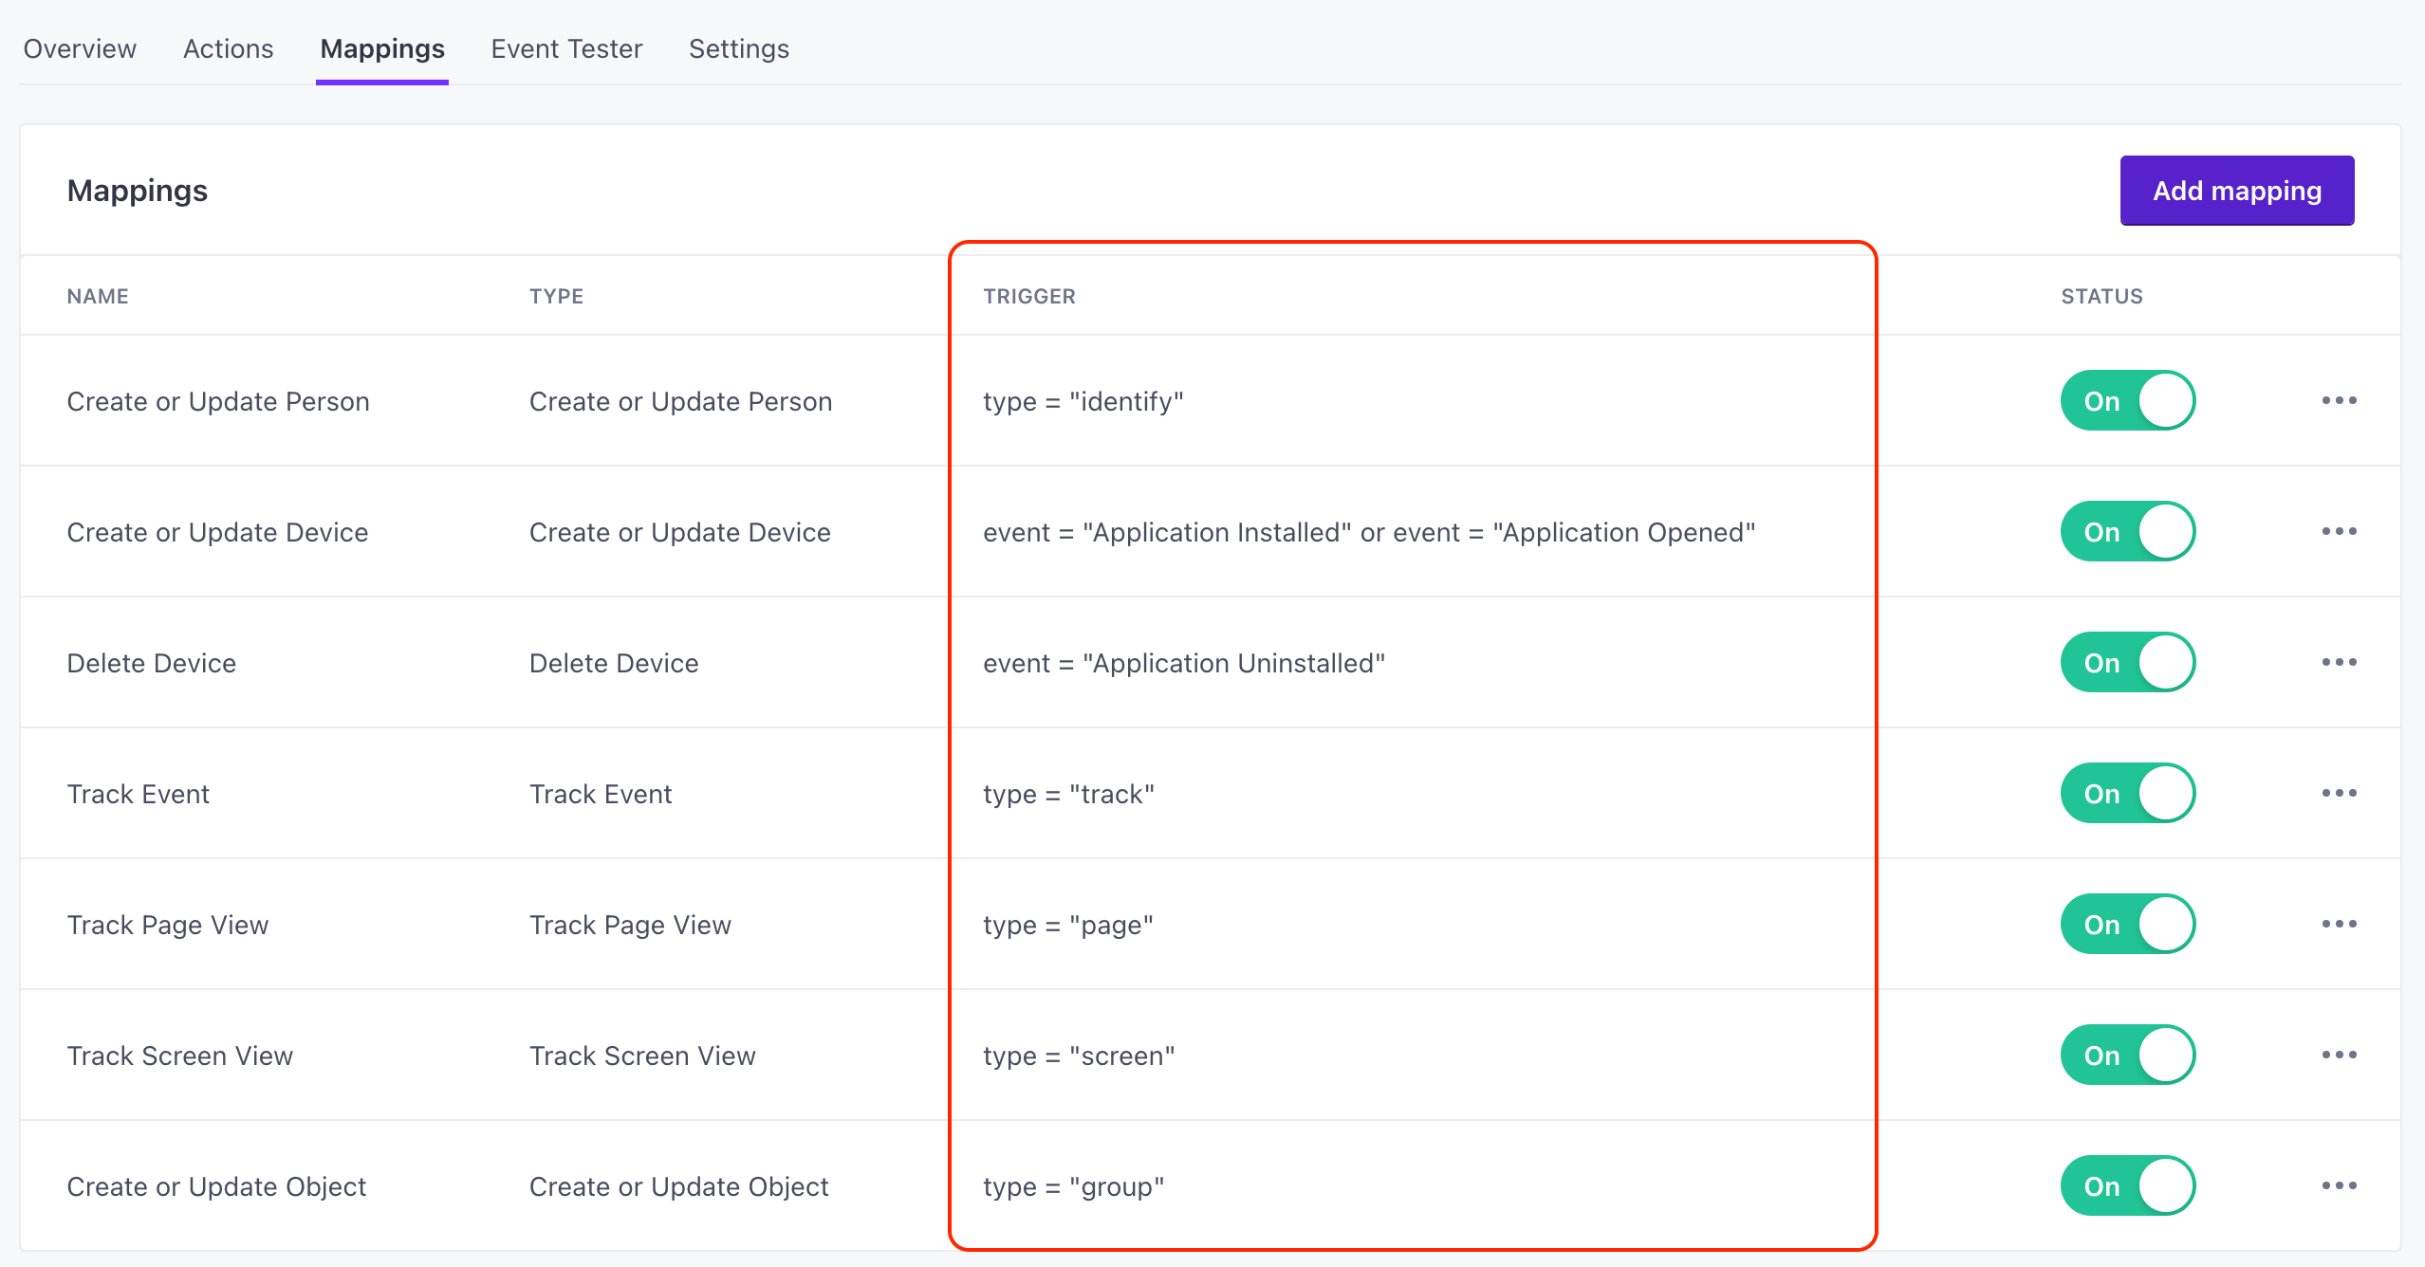2425x1267 pixels.
Task: Disable the Create or Update Object toggle
Action: click(x=2127, y=1185)
